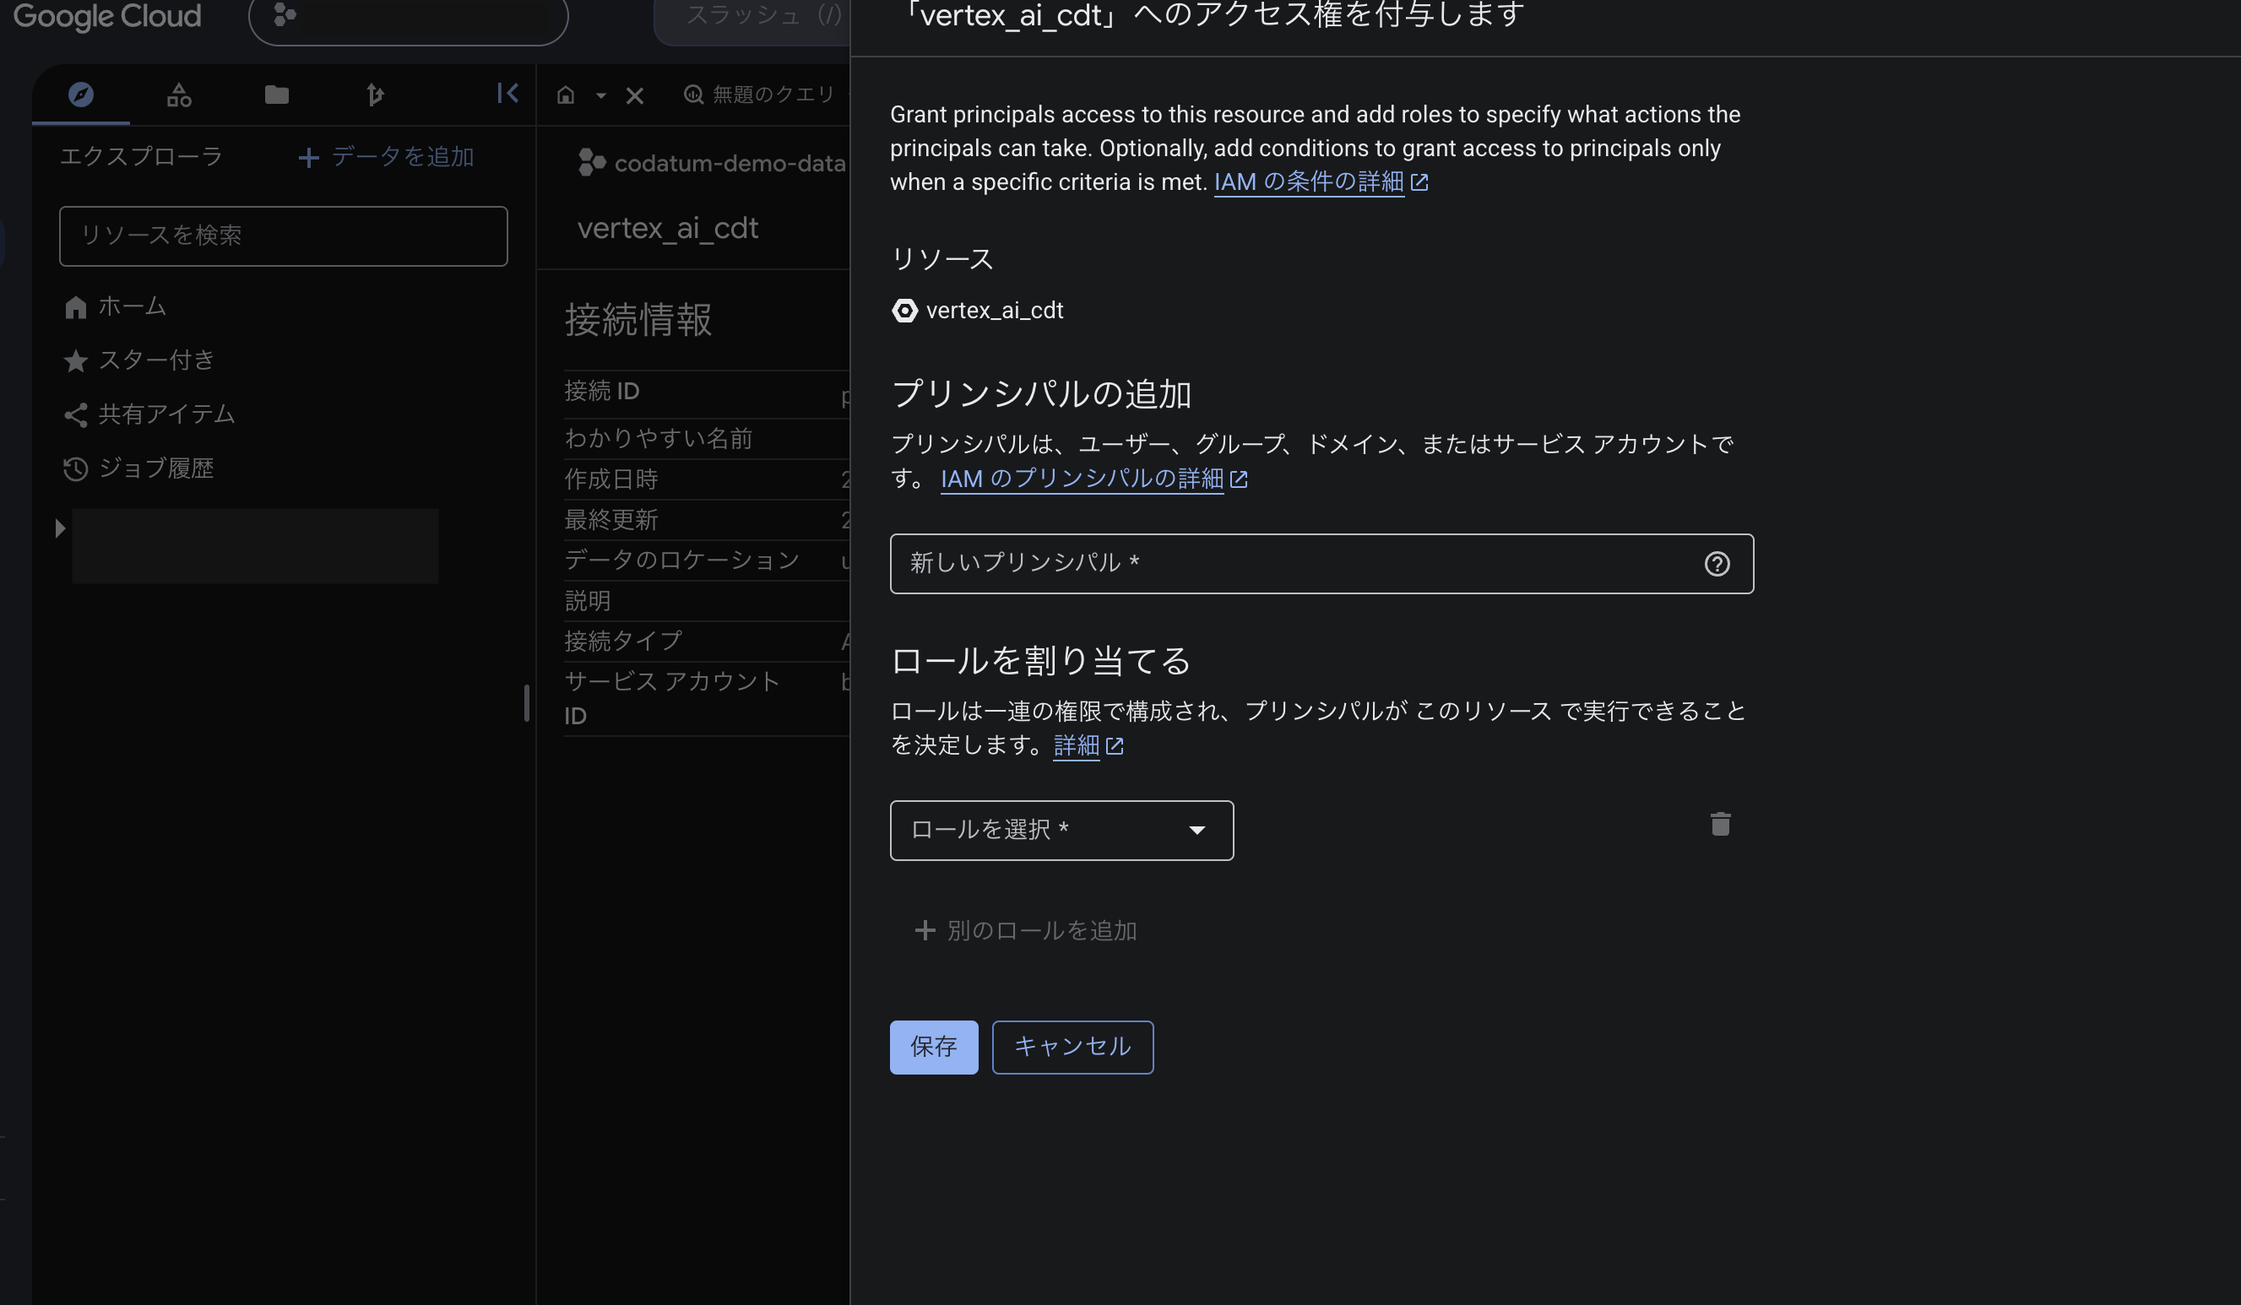
Task: Focus the 新しいプリンシパル input field
Action: (x=1321, y=564)
